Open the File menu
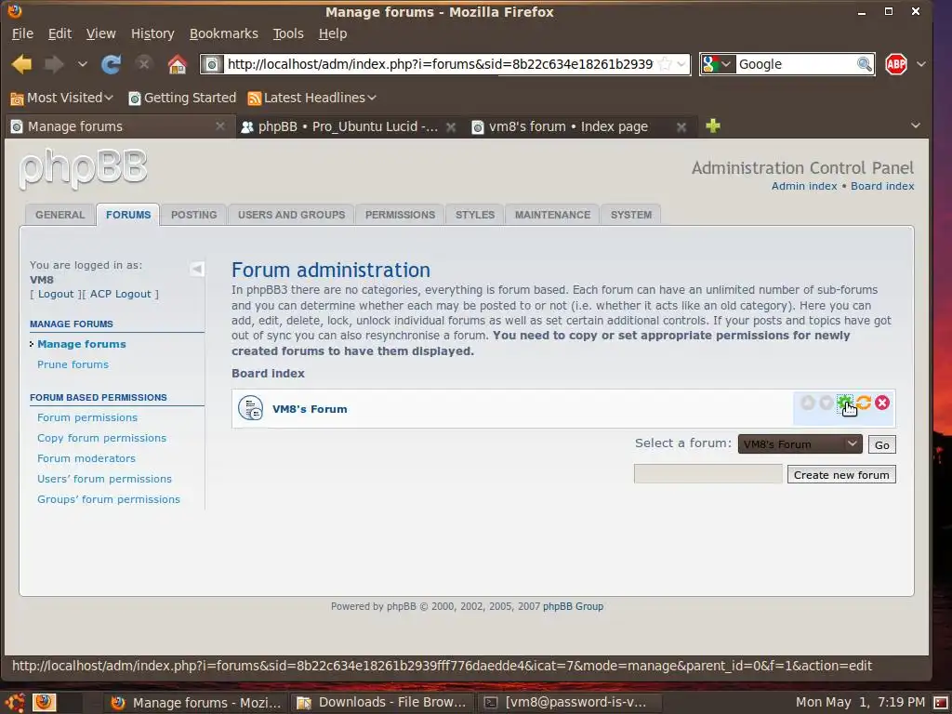952x714 pixels. click(22, 33)
